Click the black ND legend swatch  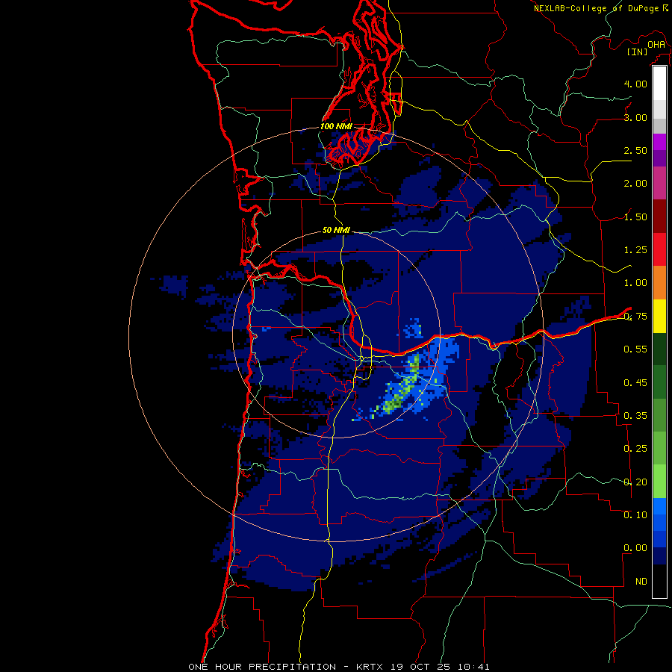pyautogui.click(x=659, y=581)
